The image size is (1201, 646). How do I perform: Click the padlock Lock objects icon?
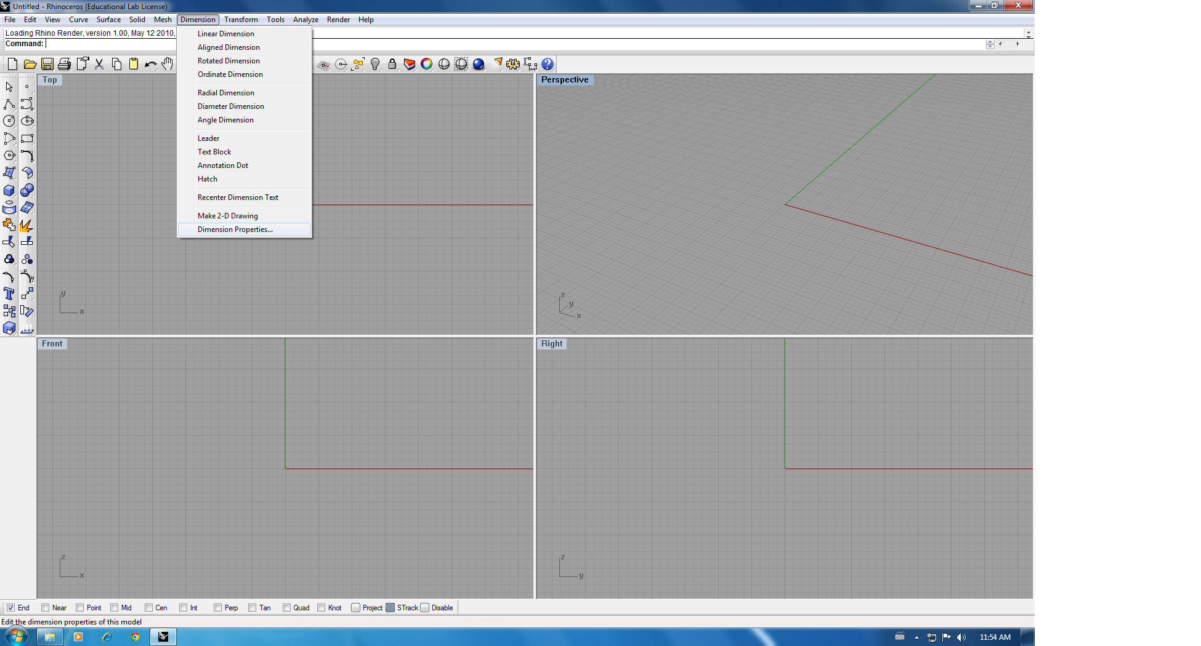392,64
